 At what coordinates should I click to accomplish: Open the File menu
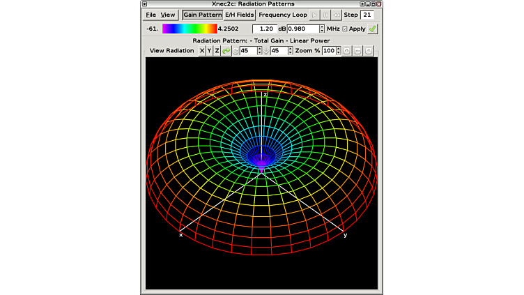pyautogui.click(x=151, y=15)
